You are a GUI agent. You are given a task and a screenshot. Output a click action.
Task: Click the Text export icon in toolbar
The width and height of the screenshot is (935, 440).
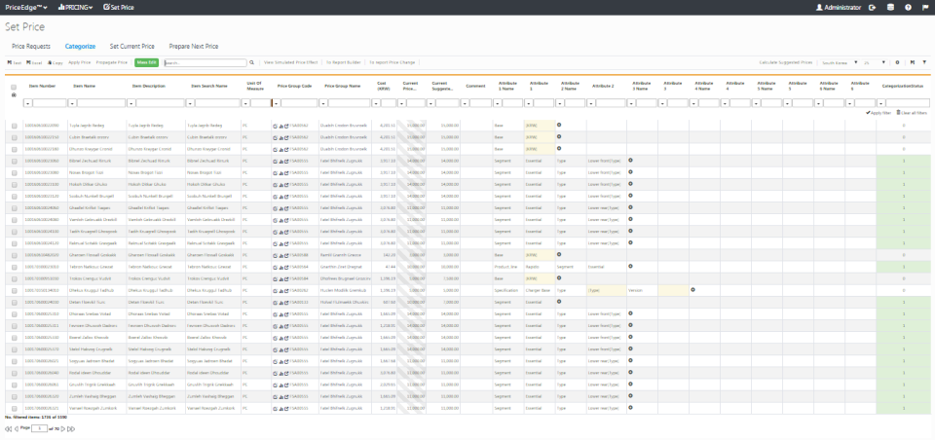point(15,62)
